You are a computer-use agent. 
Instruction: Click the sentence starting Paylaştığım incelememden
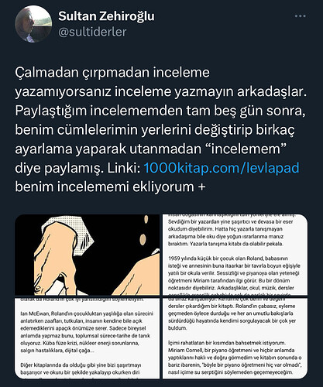pos(160,111)
